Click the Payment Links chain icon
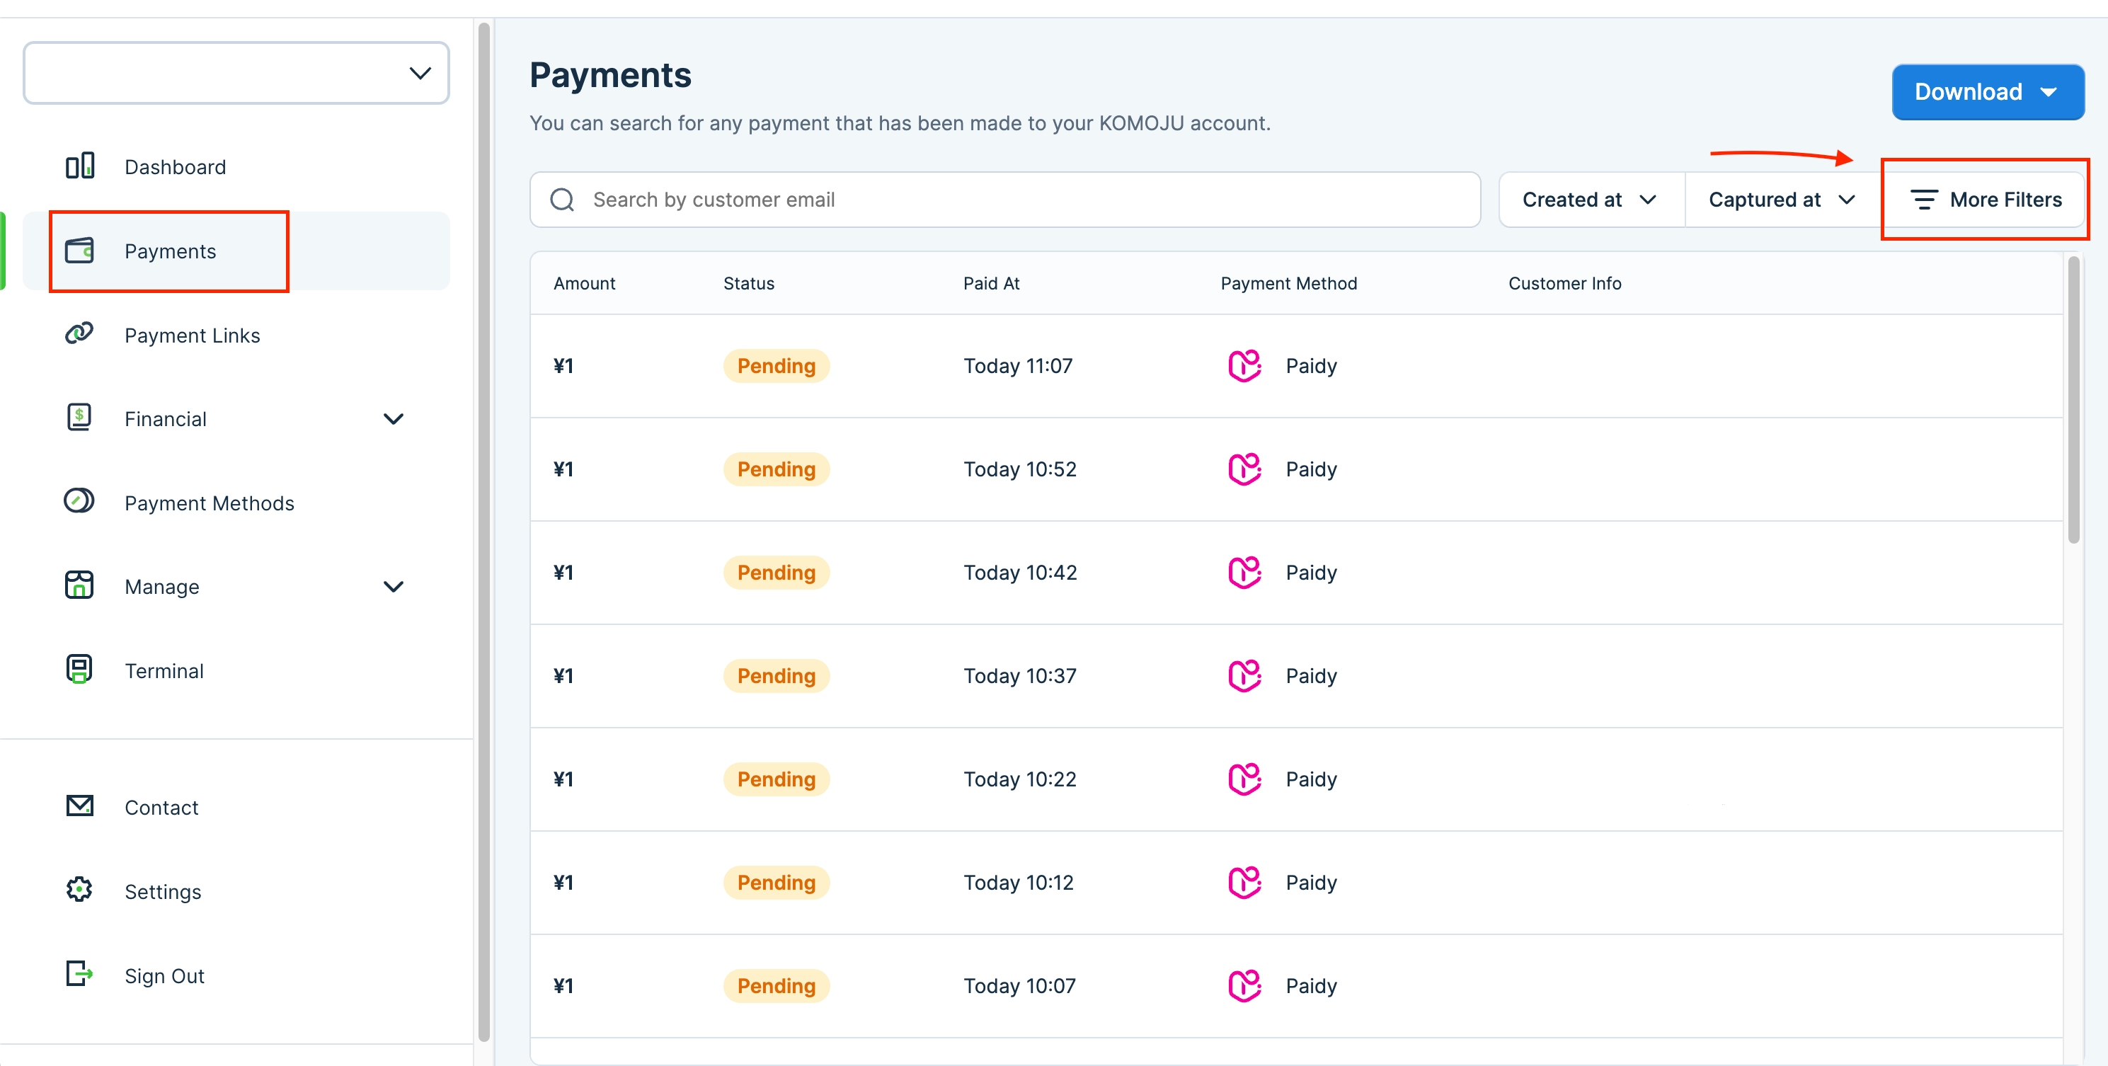The image size is (2108, 1066). click(79, 334)
